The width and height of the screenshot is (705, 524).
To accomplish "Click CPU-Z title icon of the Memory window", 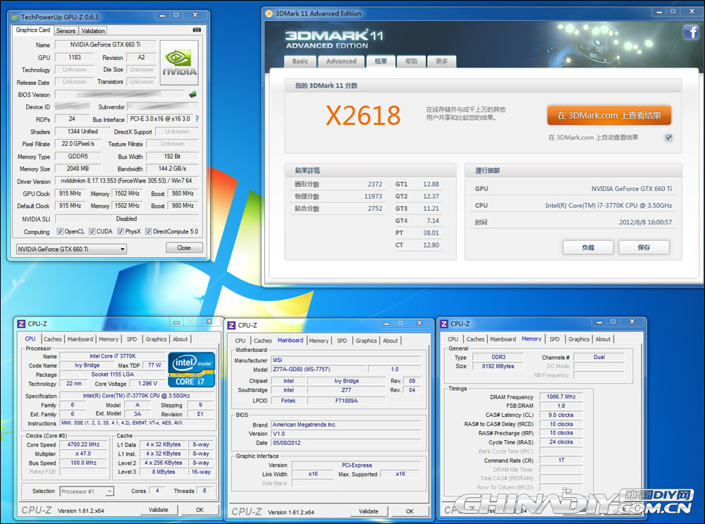I will [x=443, y=324].
